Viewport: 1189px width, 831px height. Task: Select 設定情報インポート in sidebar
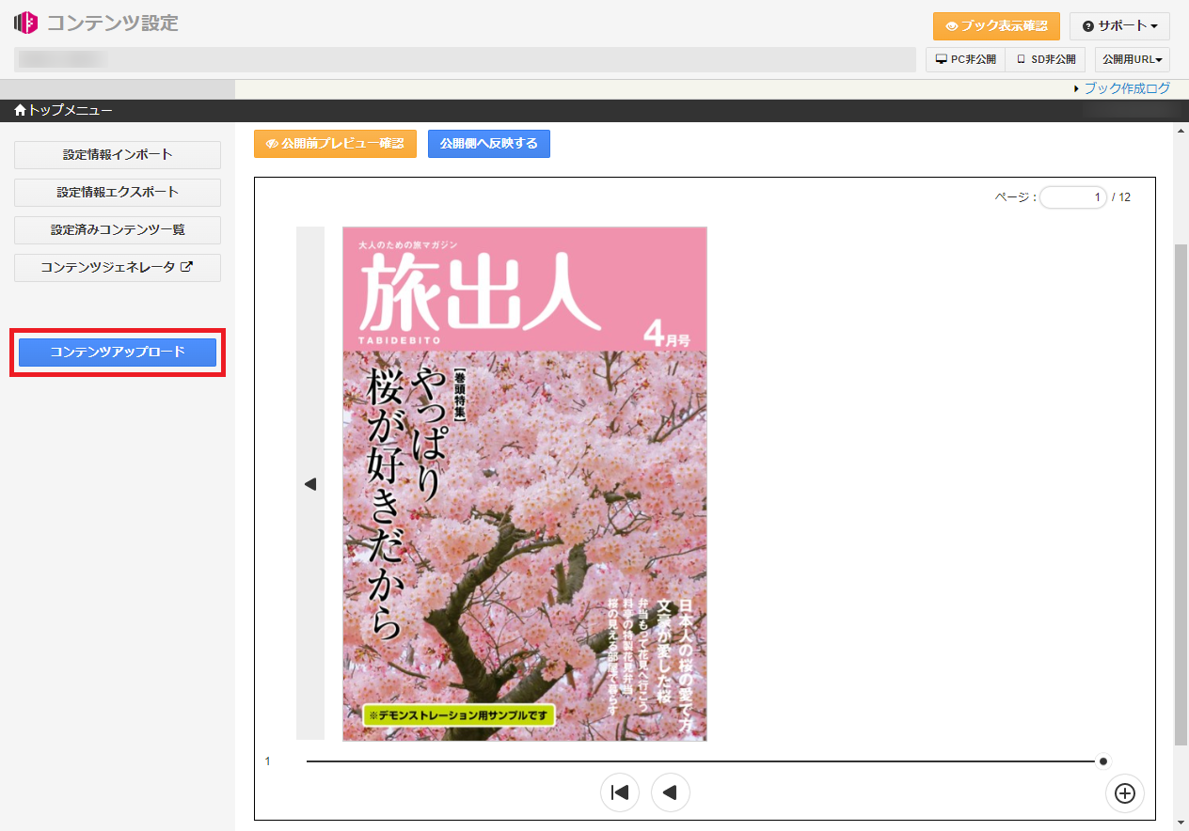pyautogui.click(x=118, y=154)
